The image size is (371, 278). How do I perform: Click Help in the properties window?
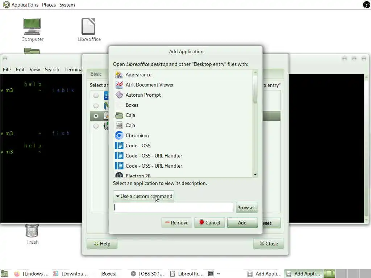102,244
